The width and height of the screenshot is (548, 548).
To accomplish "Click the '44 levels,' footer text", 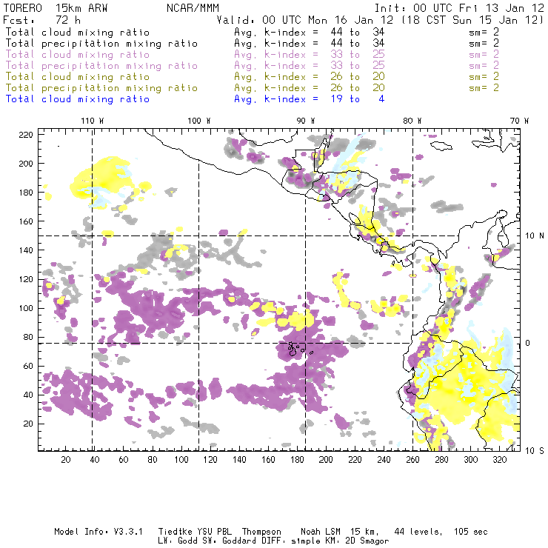I will pyautogui.click(x=418, y=532).
